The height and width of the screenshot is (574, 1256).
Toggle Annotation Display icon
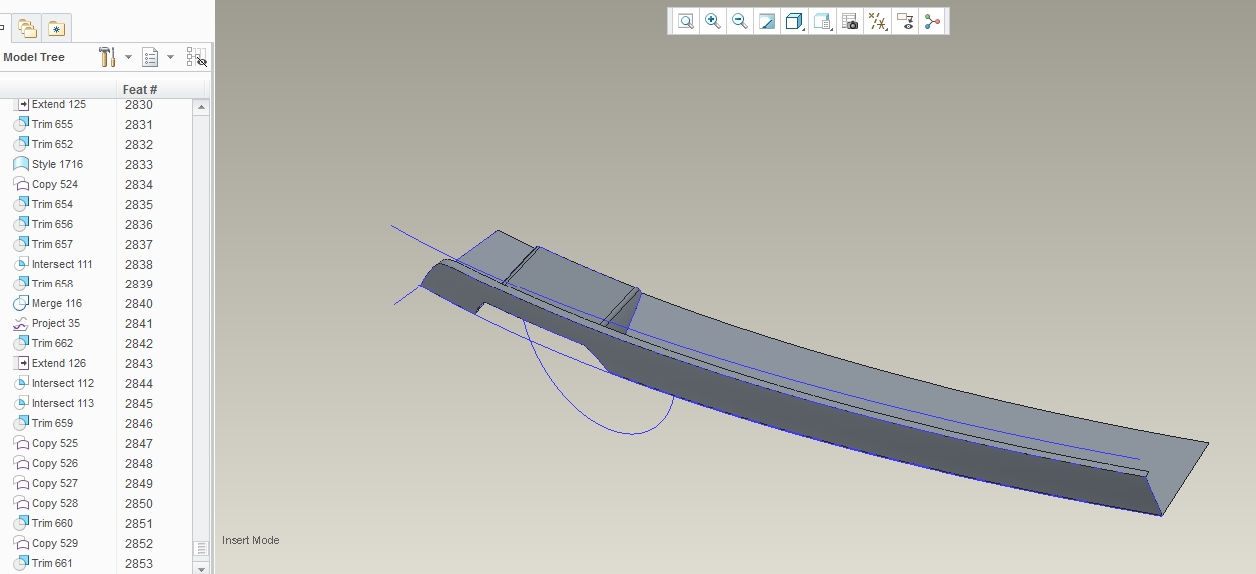pos(905,21)
